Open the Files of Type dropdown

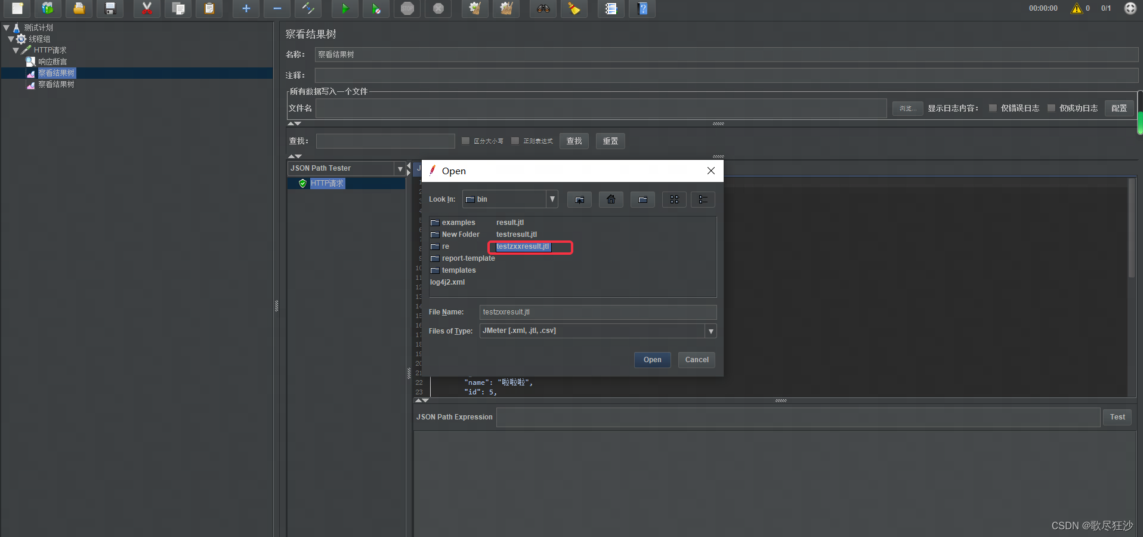(x=710, y=331)
